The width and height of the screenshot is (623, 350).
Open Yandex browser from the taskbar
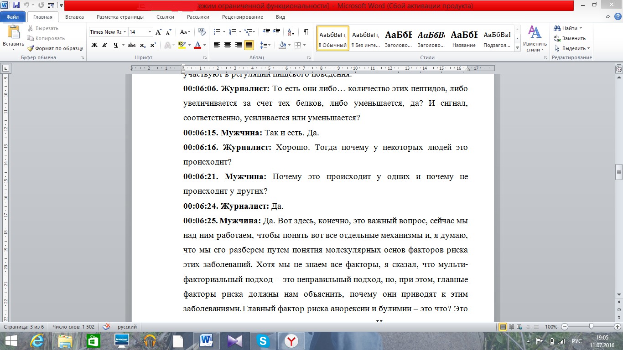tap(291, 340)
